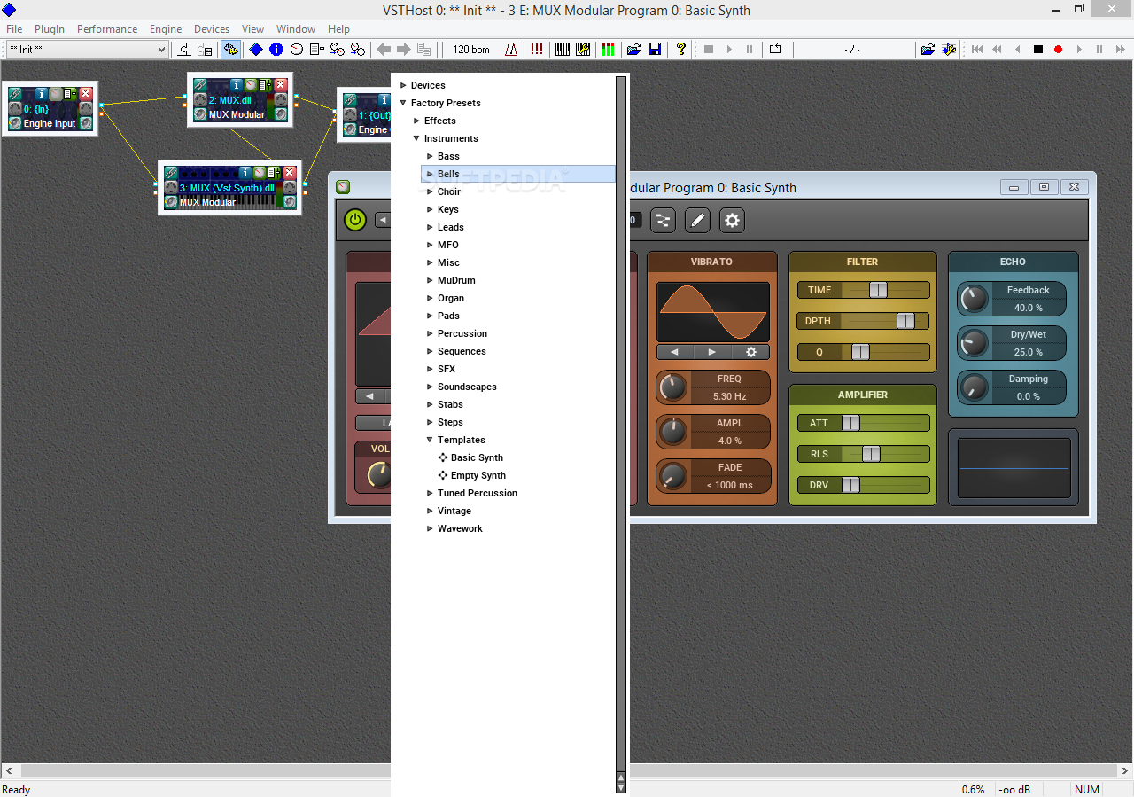Click the black stop square in recorder toolbar

[1037, 50]
